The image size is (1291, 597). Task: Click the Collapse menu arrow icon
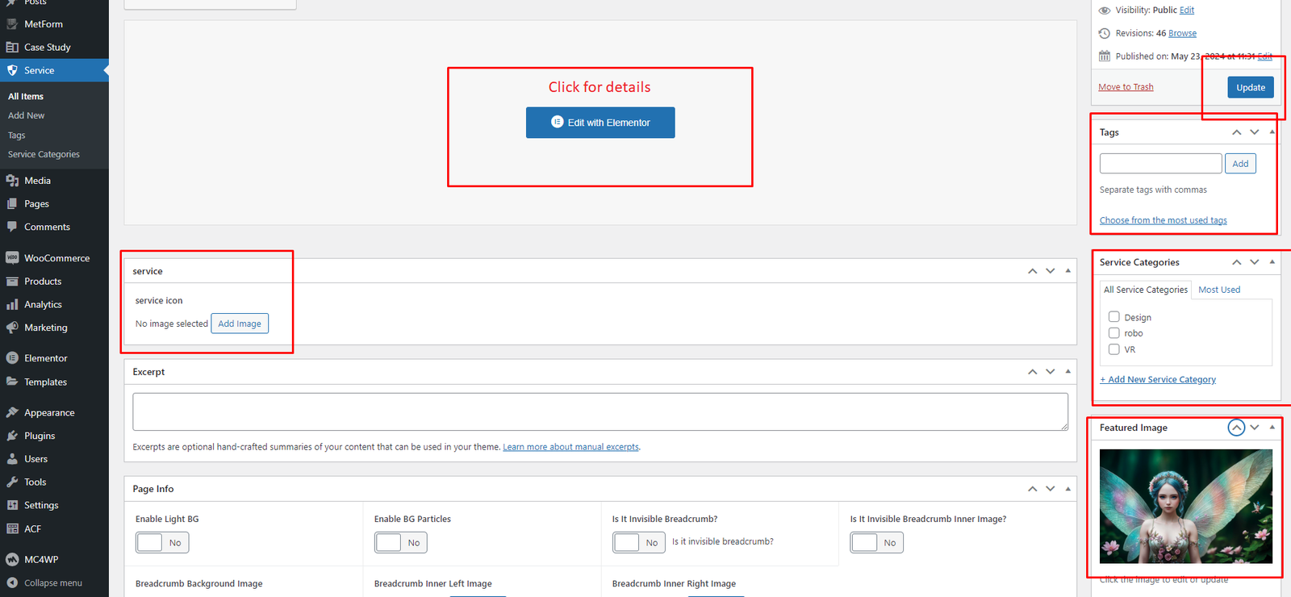[x=12, y=582]
